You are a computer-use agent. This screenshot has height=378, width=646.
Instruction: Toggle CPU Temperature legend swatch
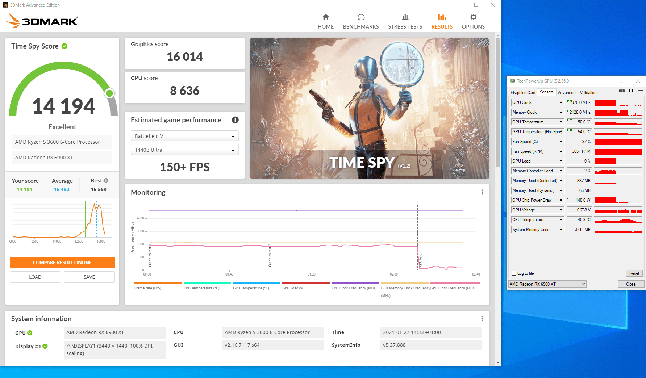point(207,283)
